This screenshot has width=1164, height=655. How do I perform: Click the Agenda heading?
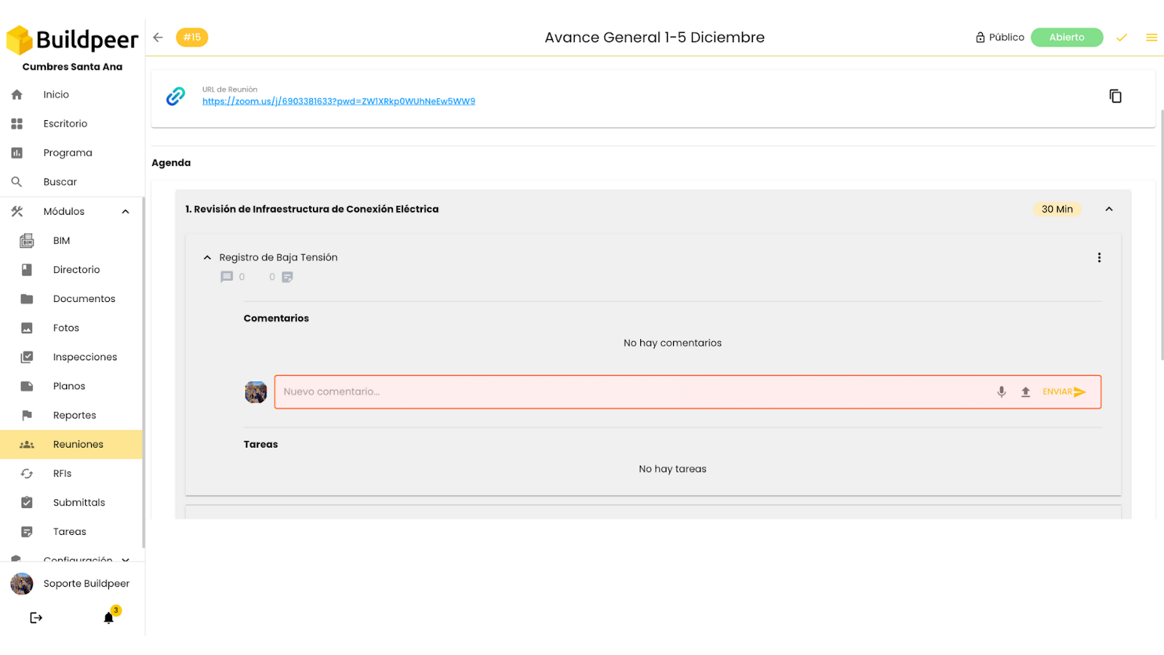(171, 163)
